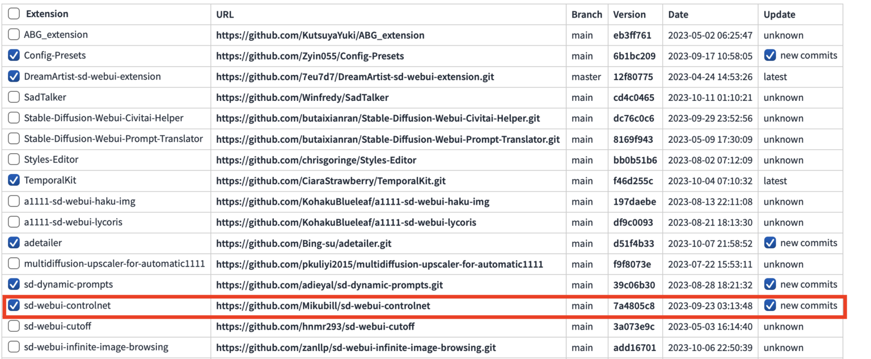Enable the ABG_extension checkbox

tap(14, 35)
